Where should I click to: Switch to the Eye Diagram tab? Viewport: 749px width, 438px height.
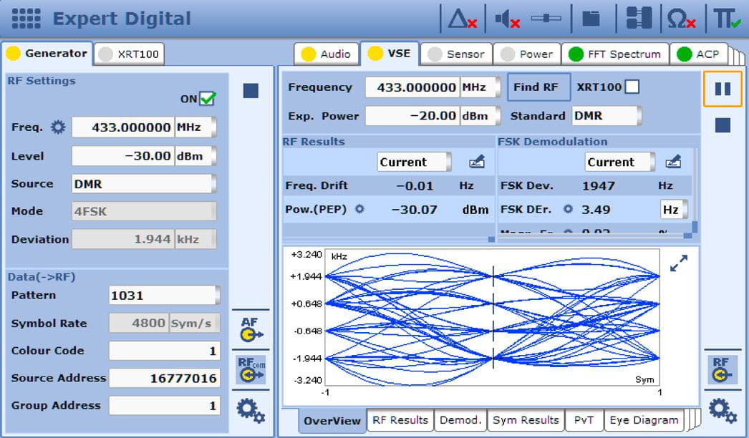click(643, 420)
